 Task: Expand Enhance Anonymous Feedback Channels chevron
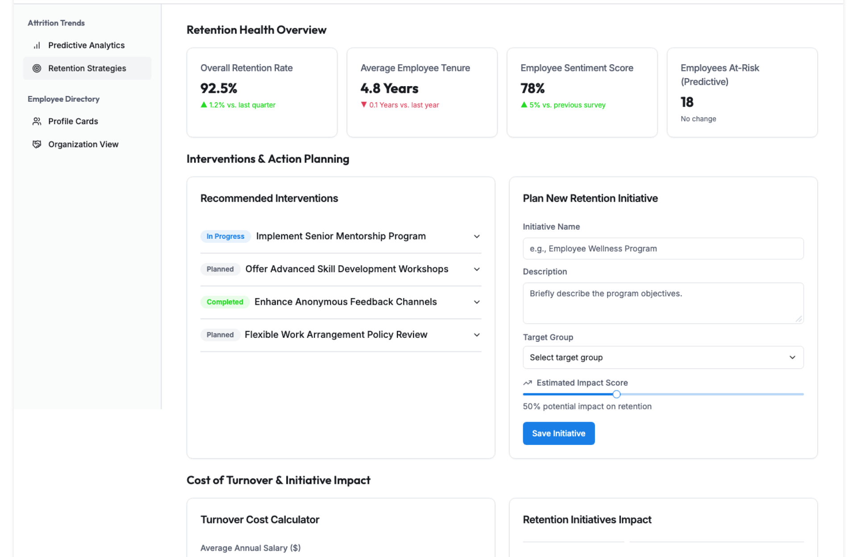(x=477, y=302)
